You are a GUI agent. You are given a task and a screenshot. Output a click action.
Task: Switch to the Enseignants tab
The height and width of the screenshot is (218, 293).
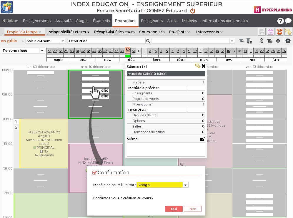(x=152, y=21)
